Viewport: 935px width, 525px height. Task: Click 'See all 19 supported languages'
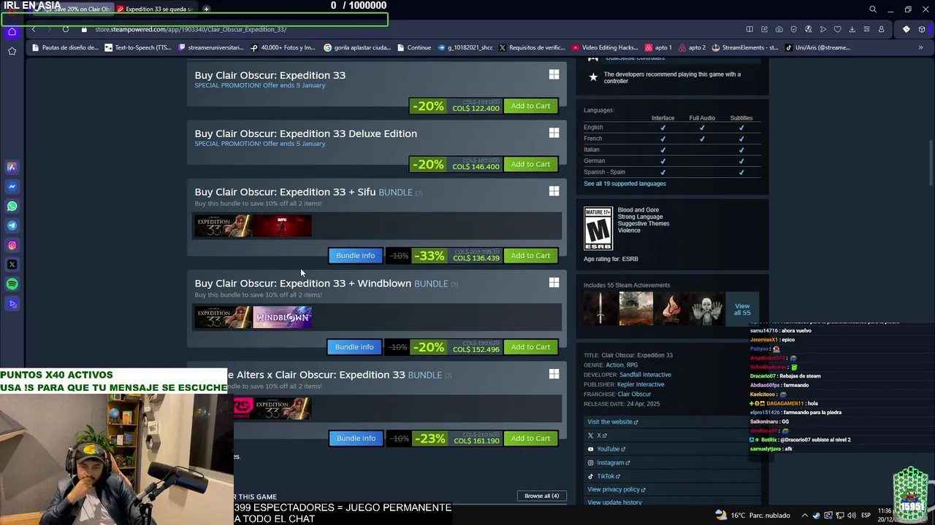[625, 184]
